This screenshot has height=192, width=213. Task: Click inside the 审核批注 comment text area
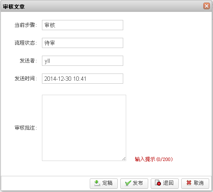(x=84, y=128)
